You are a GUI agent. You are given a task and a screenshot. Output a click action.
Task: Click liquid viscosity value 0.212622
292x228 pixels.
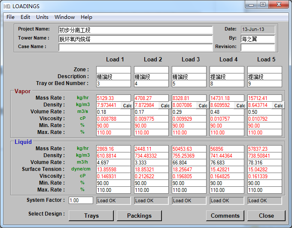tap(152, 176)
